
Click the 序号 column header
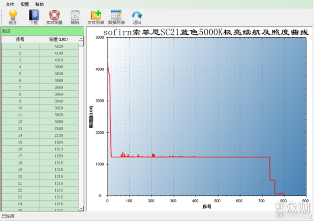pos(20,40)
